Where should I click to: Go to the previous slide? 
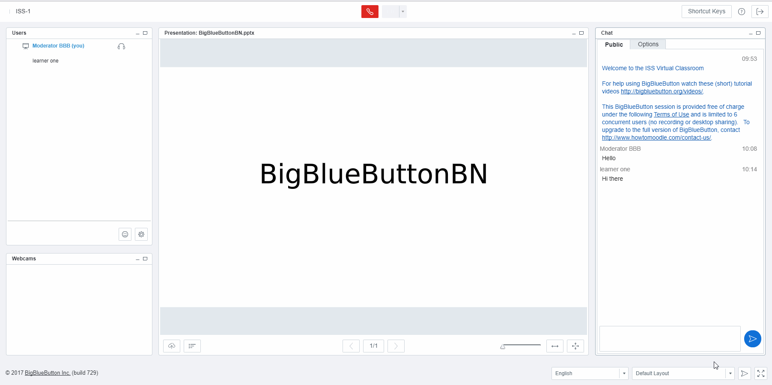coord(351,346)
